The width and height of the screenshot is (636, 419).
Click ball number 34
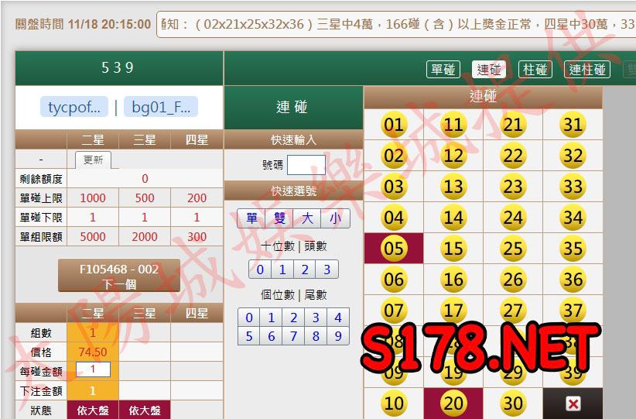[573, 217]
